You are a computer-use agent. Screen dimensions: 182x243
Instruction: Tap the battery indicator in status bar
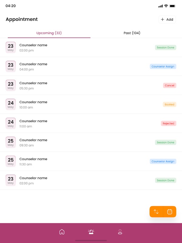(173, 6)
